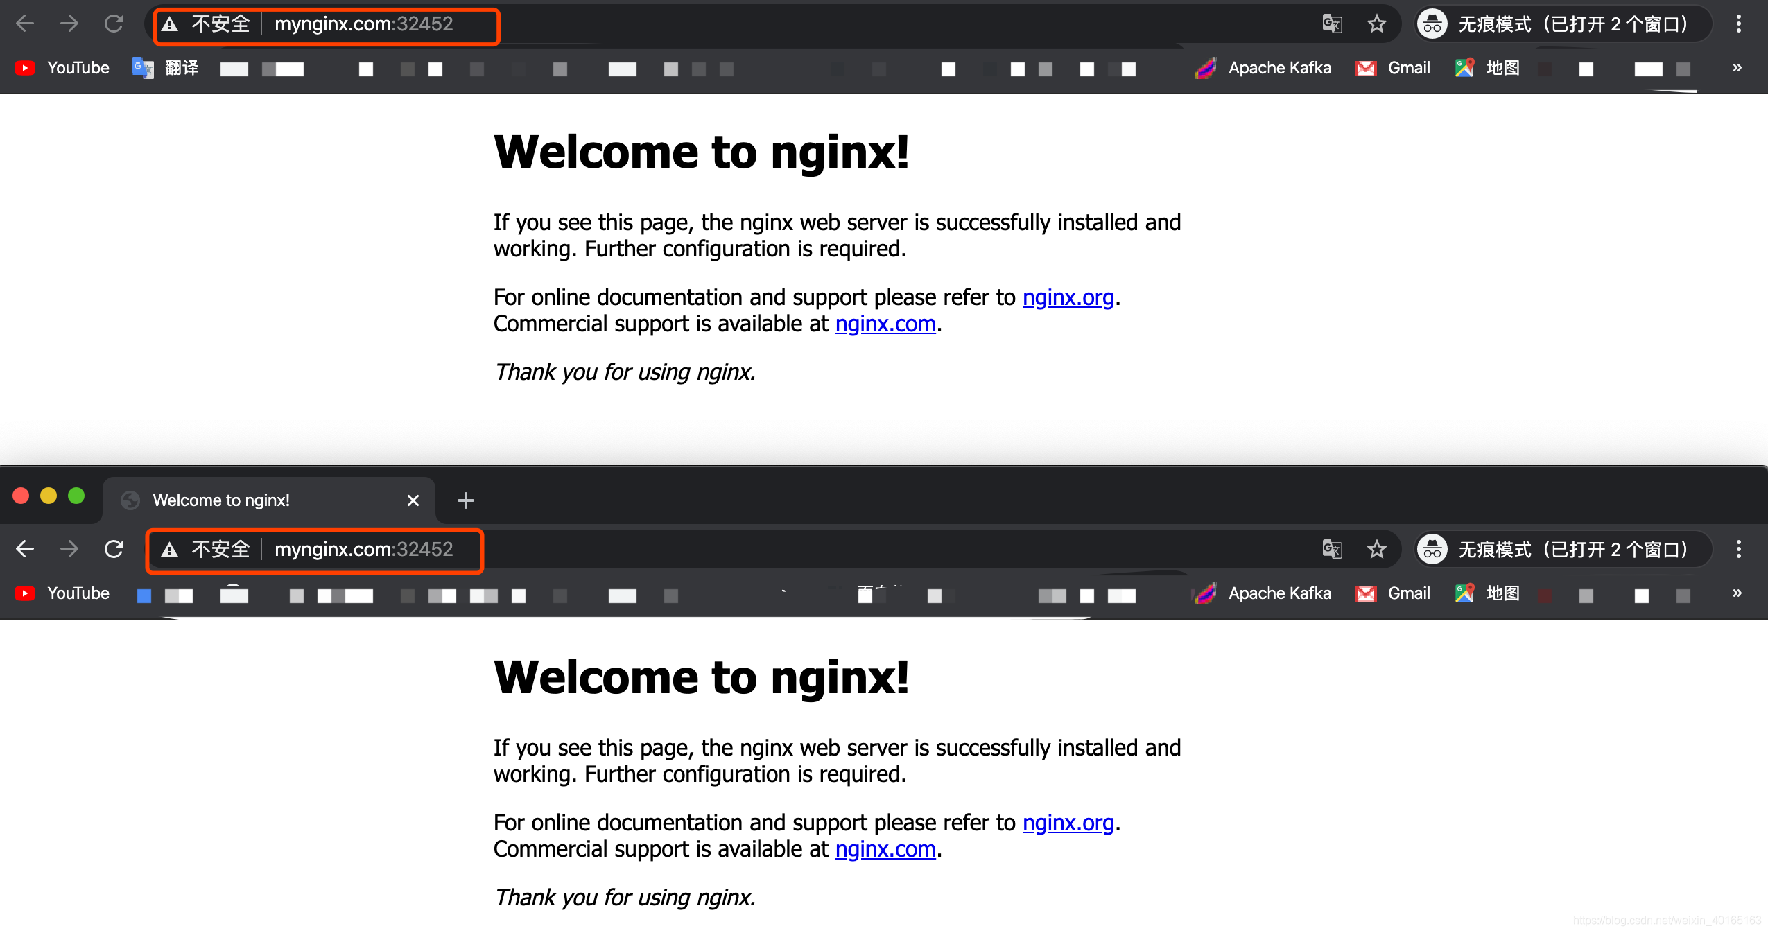Screen dimensions: 1768x933
Task: Click translate page icon in lower address bar
Action: pos(1332,549)
